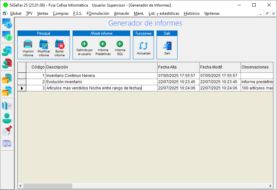Click the Fecha Alta column header

click(178, 67)
